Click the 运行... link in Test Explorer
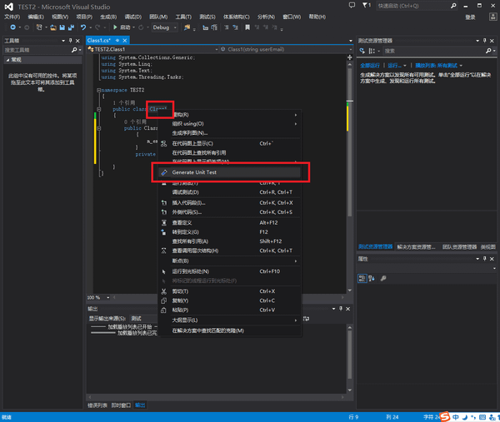The height and width of the screenshot is (422, 500). 395,66
